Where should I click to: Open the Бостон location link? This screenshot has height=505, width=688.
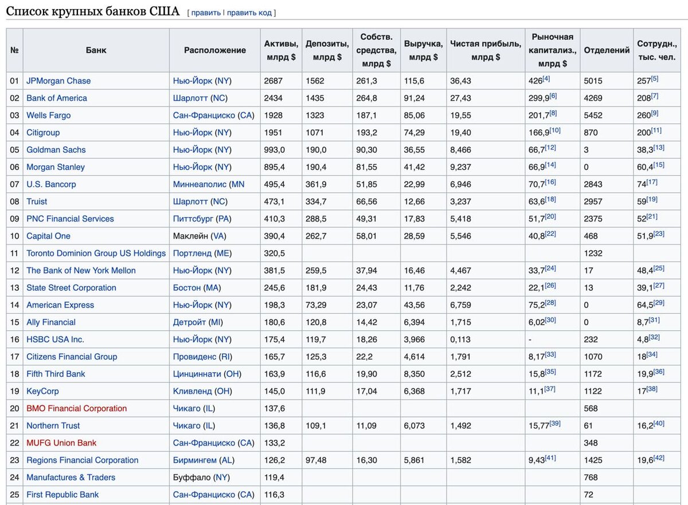click(x=187, y=287)
